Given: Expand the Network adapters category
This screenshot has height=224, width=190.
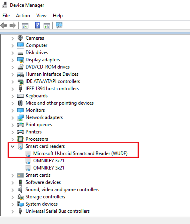Looking at the screenshot, I should (13, 118).
